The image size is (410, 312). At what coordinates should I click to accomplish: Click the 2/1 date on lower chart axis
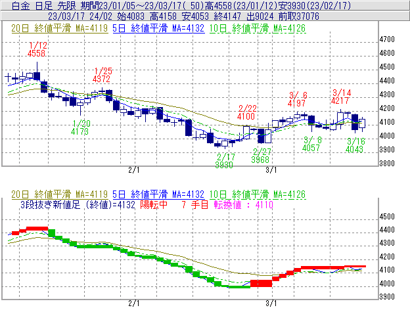pyautogui.click(x=134, y=303)
